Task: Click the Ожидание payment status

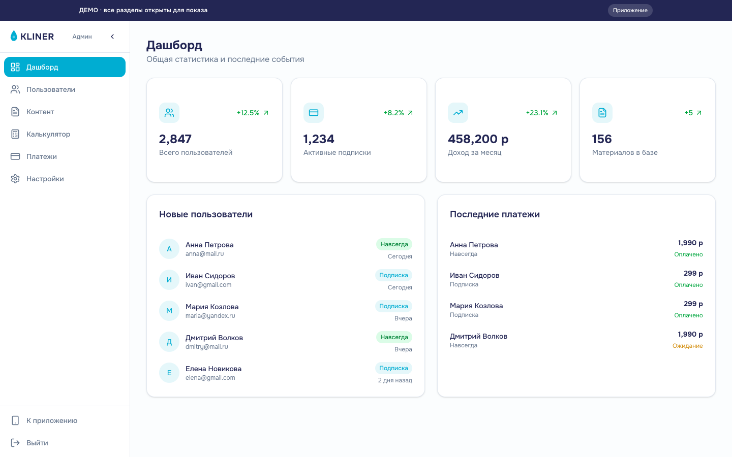Action: (687, 346)
